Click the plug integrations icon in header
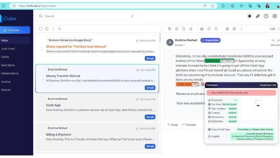This screenshot has width=280, height=158. point(258,16)
